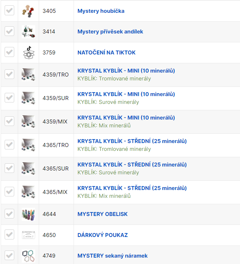The height and width of the screenshot is (264, 240).
Task: Uncheck the checkbox for NATOČENÍ NA TIKTOK
Action: pyautogui.click(x=9, y=52)
